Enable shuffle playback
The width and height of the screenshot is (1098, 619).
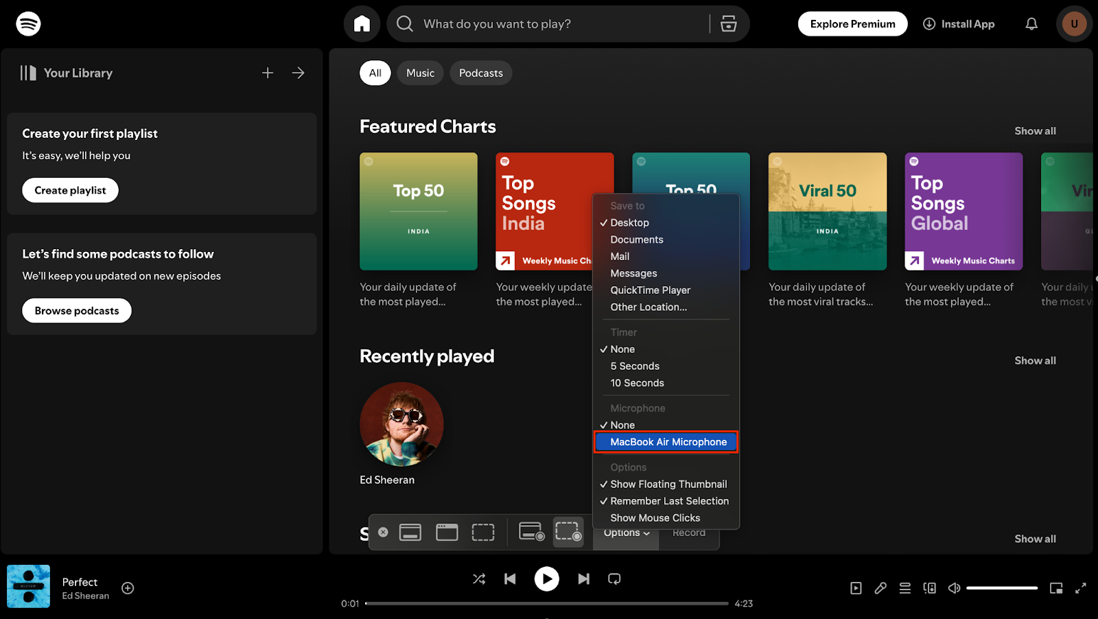(479, 579)
